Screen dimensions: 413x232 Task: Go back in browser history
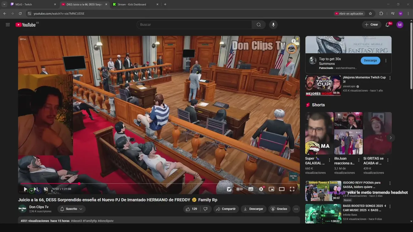[x=5, y=14]
